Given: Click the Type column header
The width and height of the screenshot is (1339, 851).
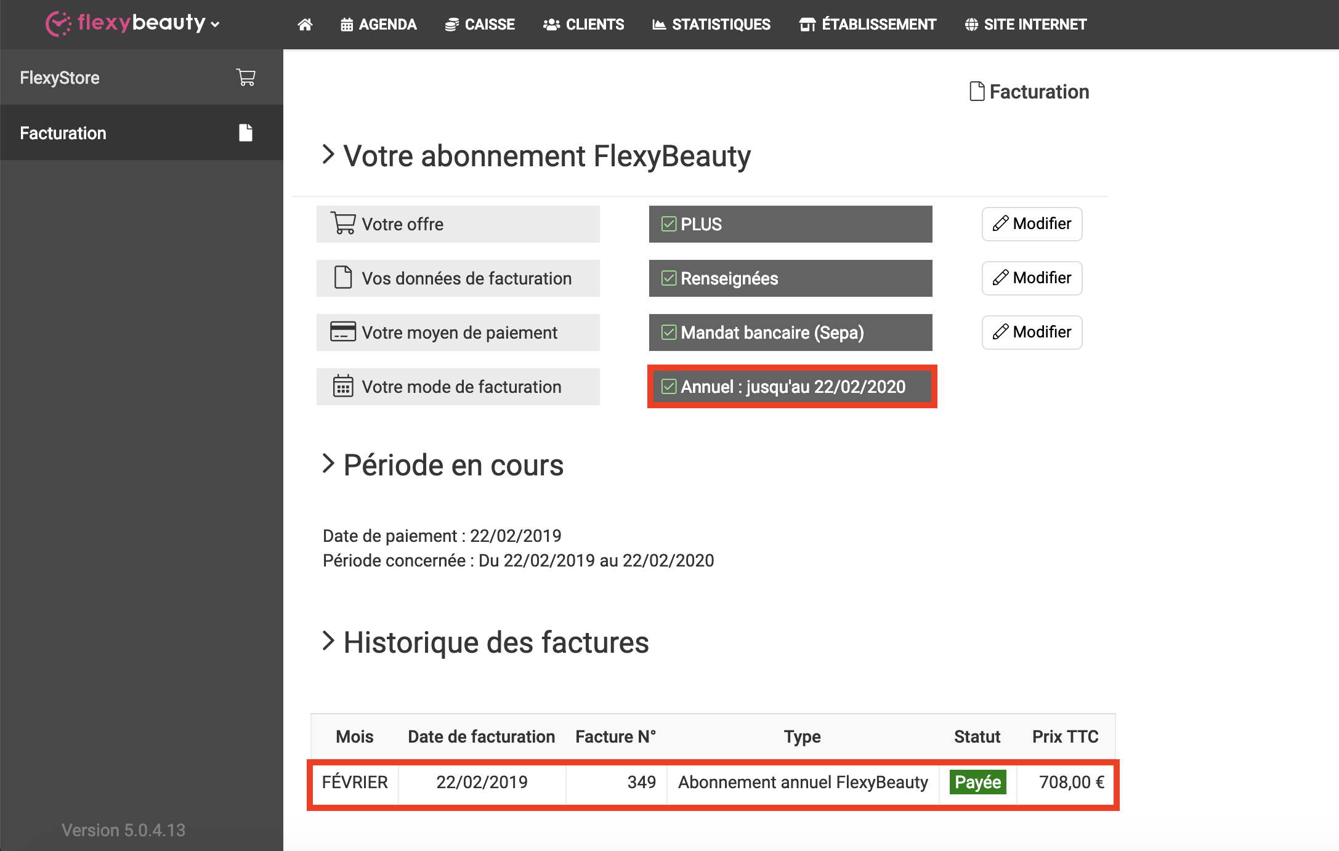Looking at the screenshot, I should [803, 736].
